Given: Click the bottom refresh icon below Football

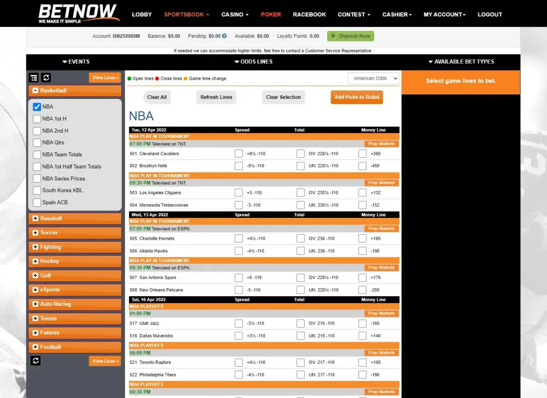Looking at the screenshot, I should (36, 361).
